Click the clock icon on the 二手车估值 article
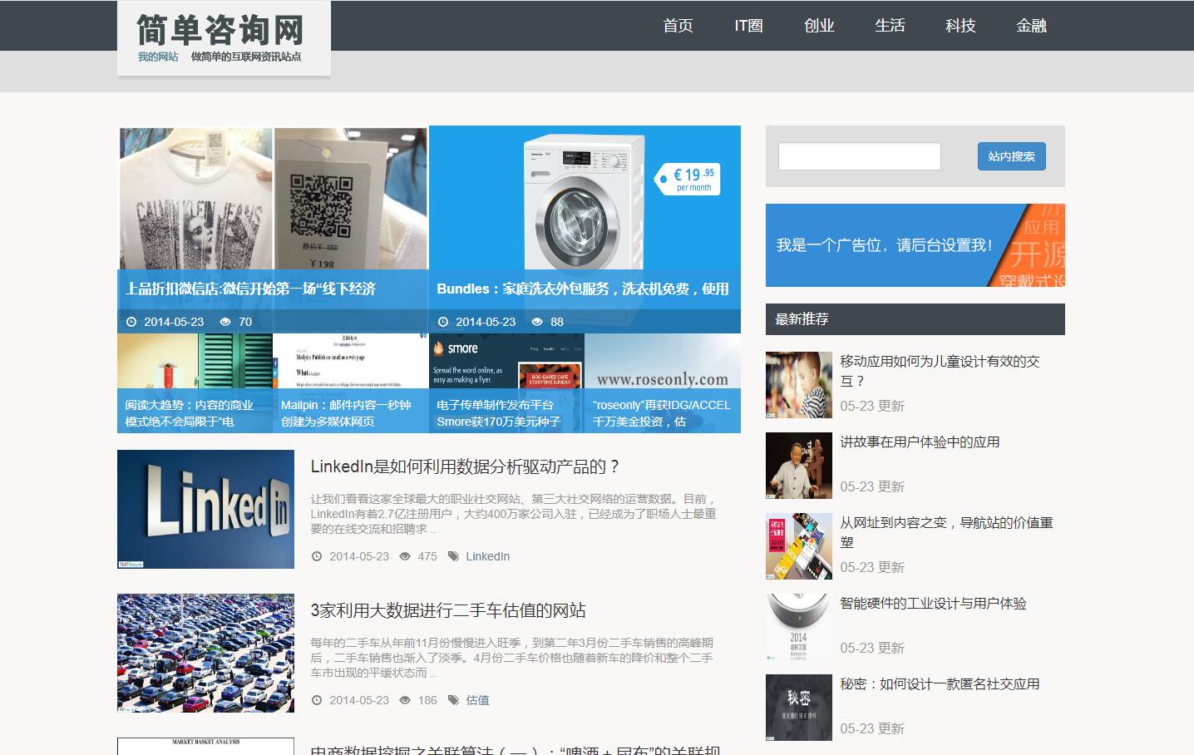The width and height of the screenshot is (1194, 755). [318, 700]
